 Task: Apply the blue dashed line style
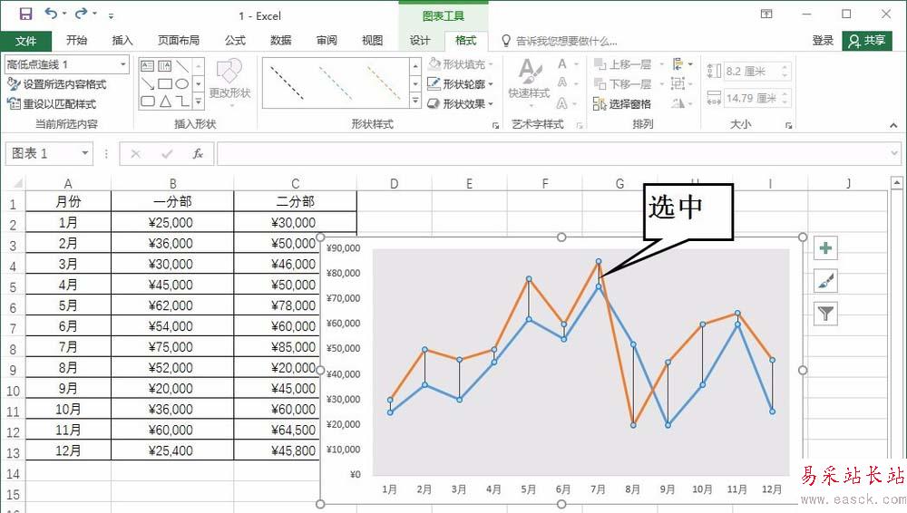(336, 82)
